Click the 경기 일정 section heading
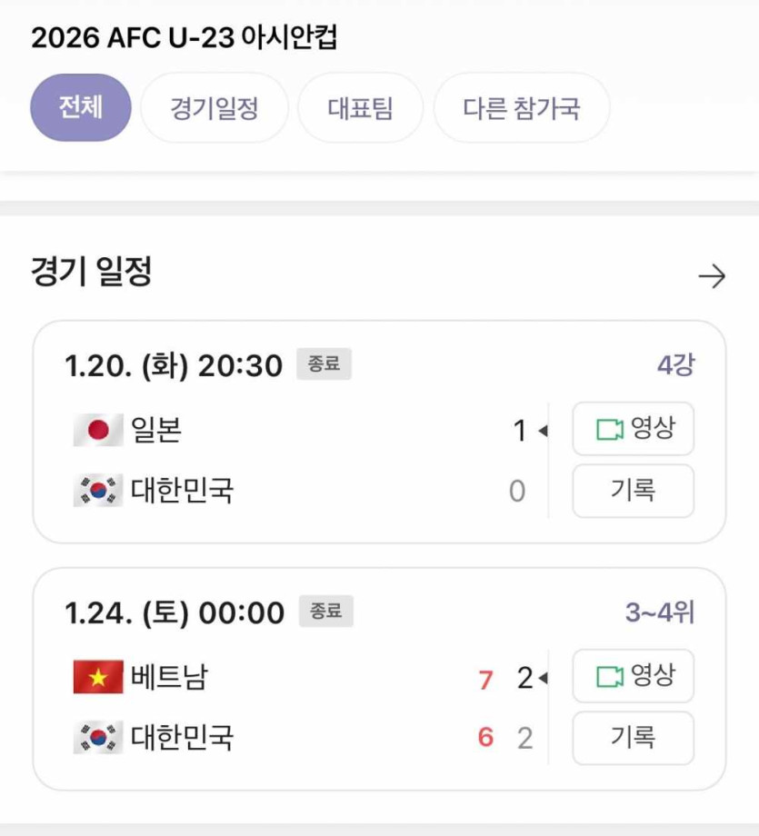The height and width of the screenshot is (836, 759). pyautogui.click(x=91, y=272)
